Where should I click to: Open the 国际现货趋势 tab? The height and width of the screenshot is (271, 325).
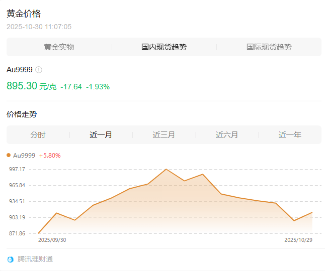point(269,47)
